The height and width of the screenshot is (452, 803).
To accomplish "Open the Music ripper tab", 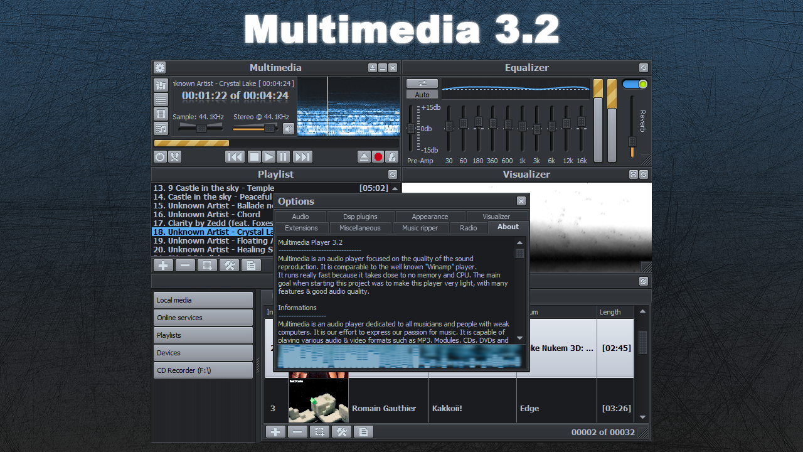I will [420, 228].
